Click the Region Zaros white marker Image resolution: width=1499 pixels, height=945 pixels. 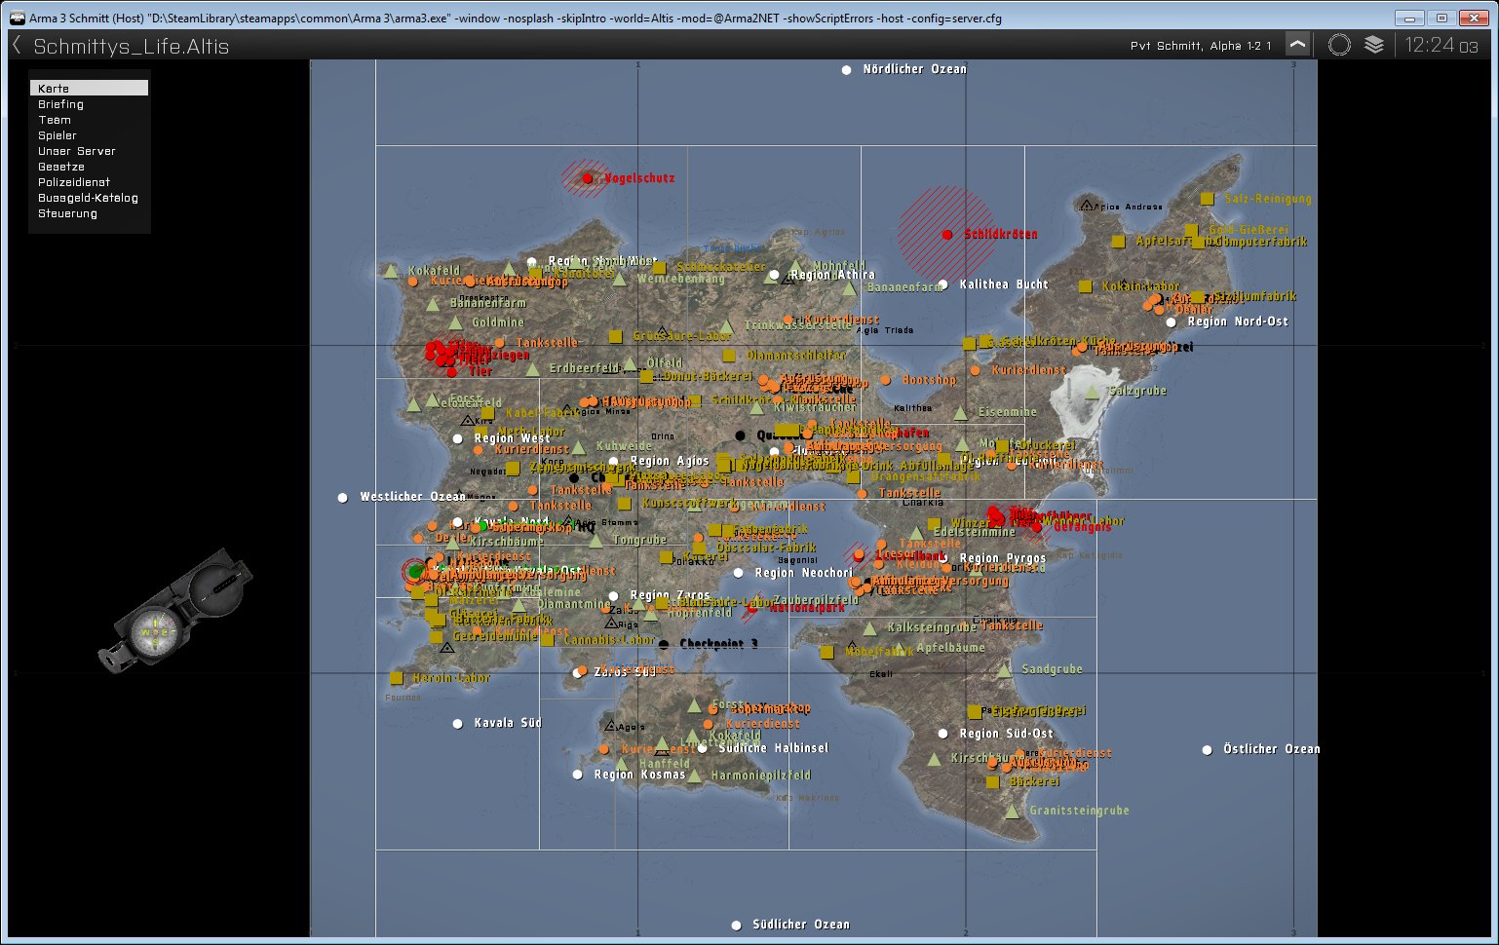(613, 595)
